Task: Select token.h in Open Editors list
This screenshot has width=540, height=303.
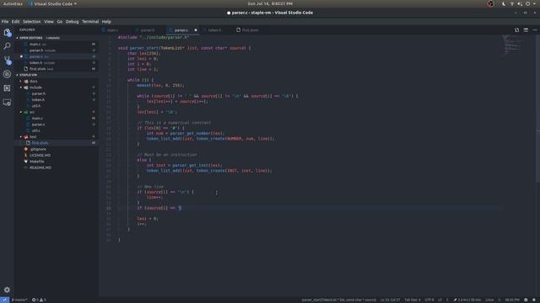Action: pos(57,63)
